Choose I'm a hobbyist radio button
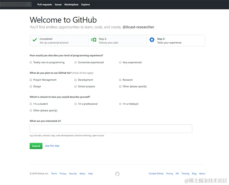Viewport: 229px width, 185px height. [x=120, y=104]
